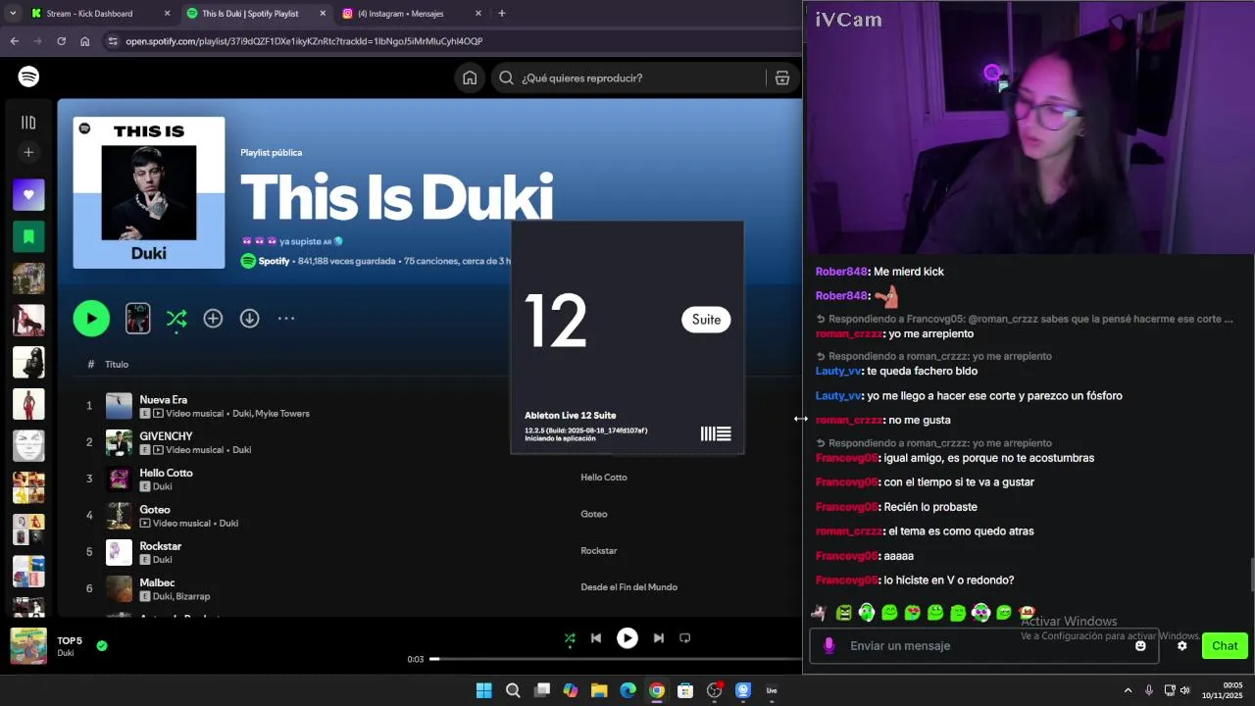Viewport: 1255px width, 706px height.
Task: Play the This Is Duki playlist
Action: (91, 318)
